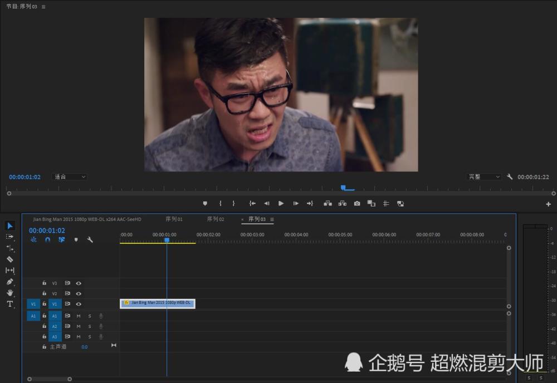The height and width of the screenshot is (383, 557).
Task: Click the Mark Out button
Action: pyautogui.click(x=233, y=203)
